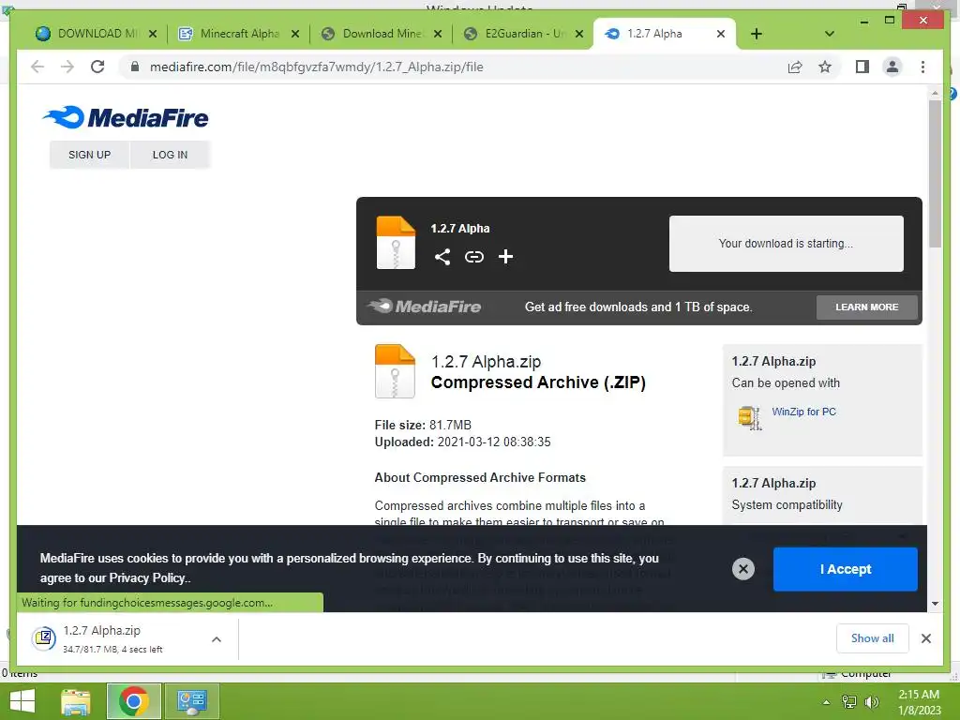Close the DOWNLOAD MI tab
This screenshot has height=720, width=960.
tap(153, 35)
